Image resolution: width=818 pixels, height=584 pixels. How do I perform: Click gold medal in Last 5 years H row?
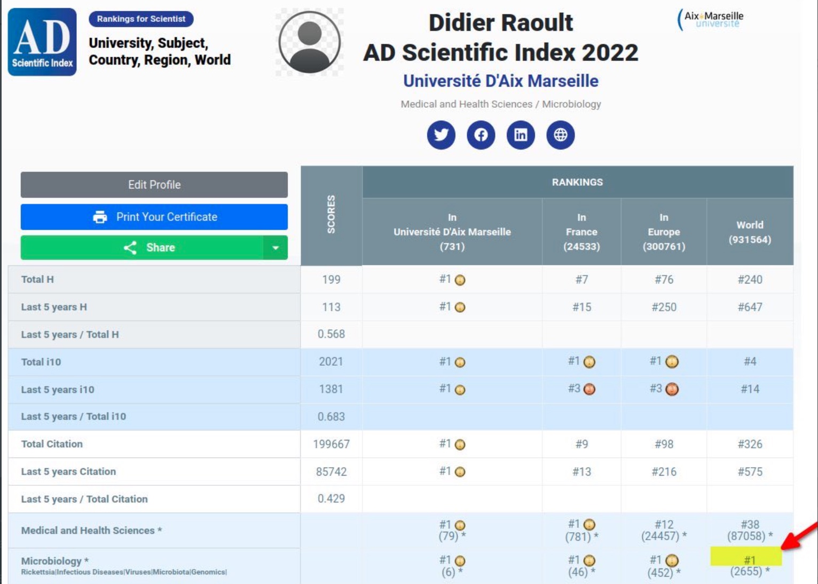pyautogui.click(x=460, y=307)
